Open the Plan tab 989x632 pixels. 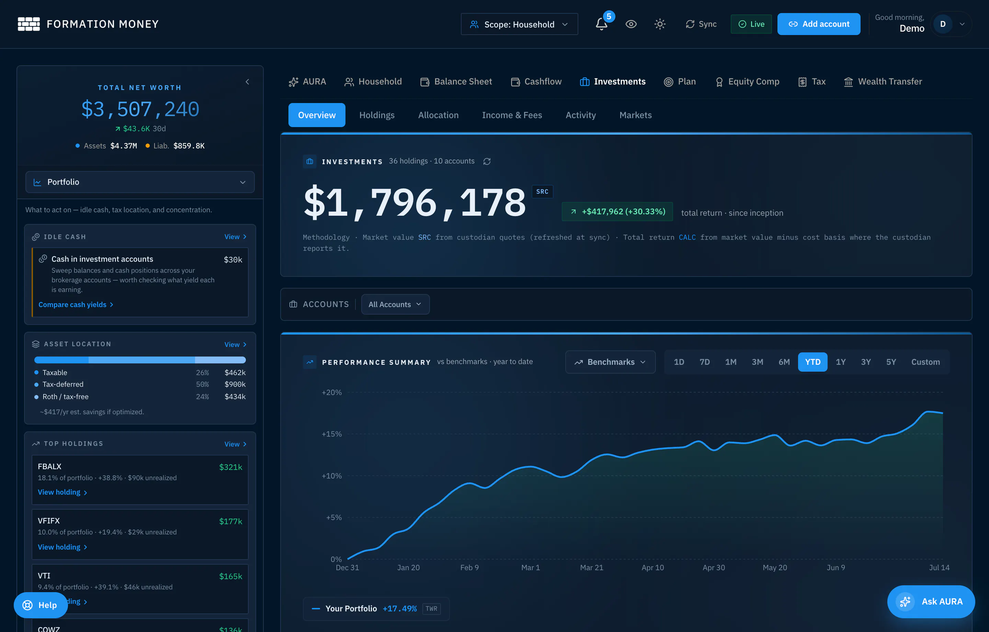tap(680, 82)
